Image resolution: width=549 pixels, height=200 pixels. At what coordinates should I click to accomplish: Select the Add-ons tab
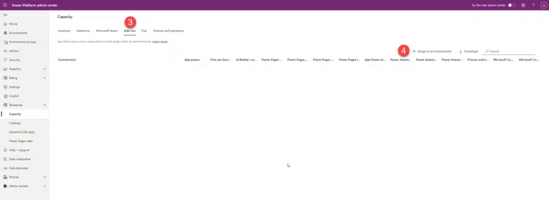tap(130, 31)
